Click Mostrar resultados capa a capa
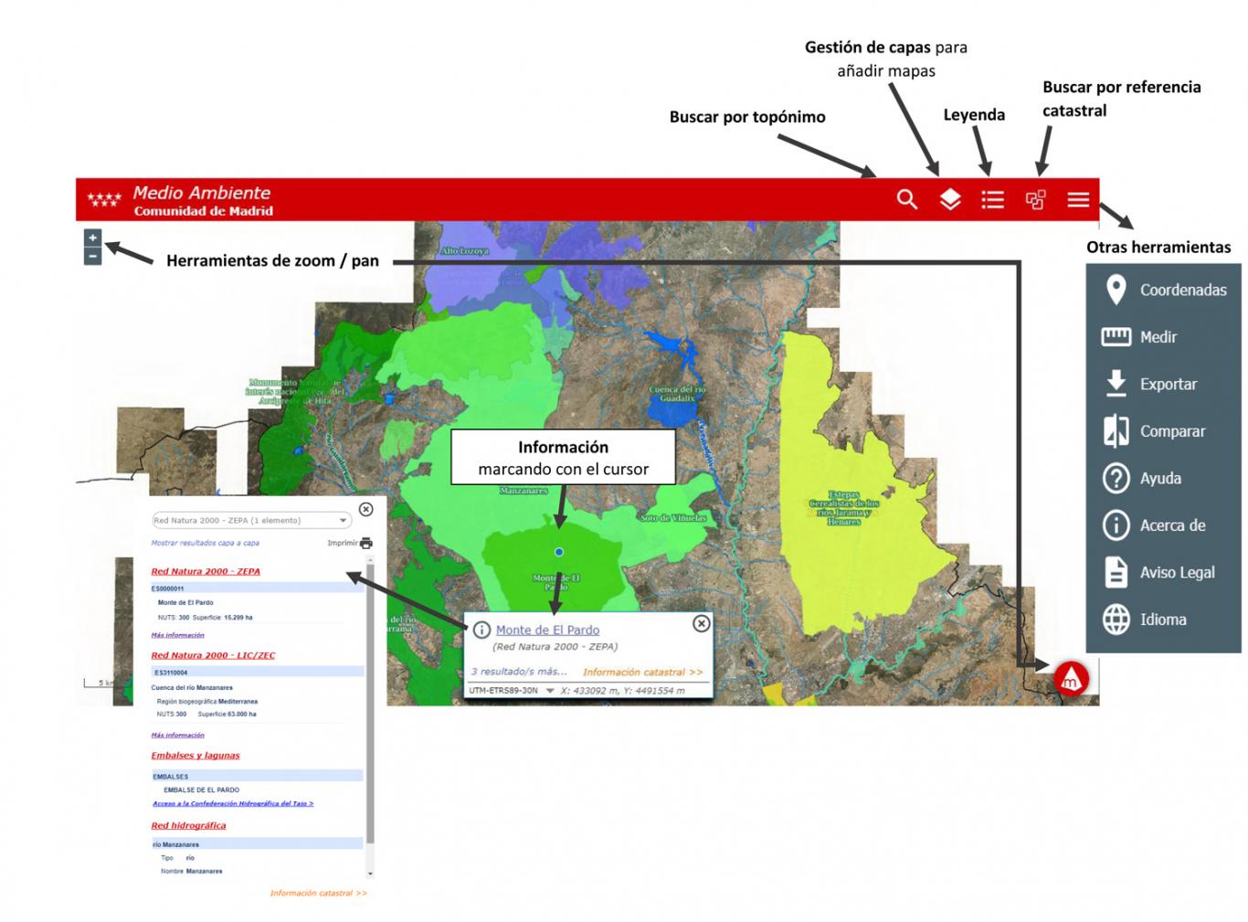This screenshot has height=922, width=1248. [205, 543]
